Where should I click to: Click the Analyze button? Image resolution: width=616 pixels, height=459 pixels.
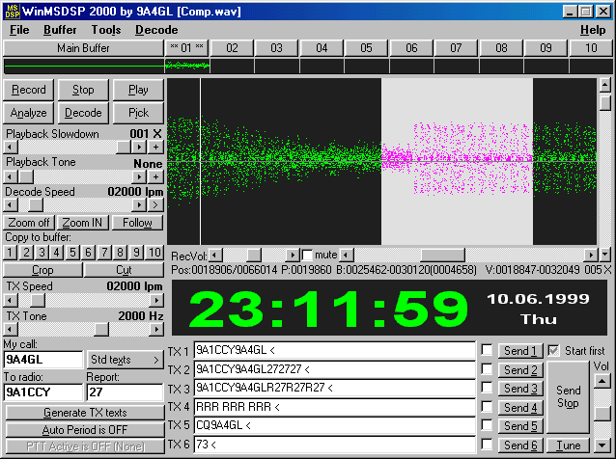[28, 113]
